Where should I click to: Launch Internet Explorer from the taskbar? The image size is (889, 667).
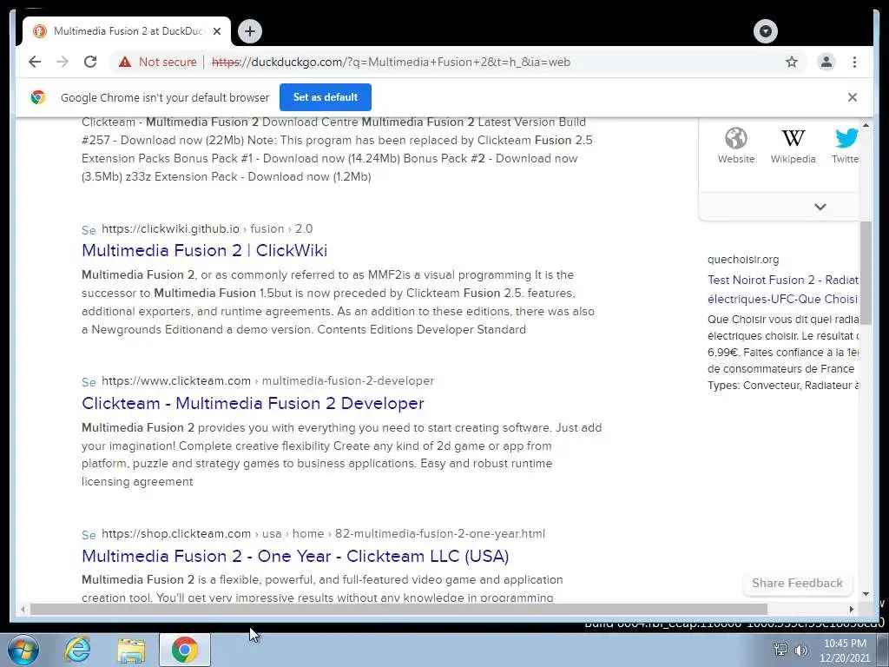click(77, 650)
